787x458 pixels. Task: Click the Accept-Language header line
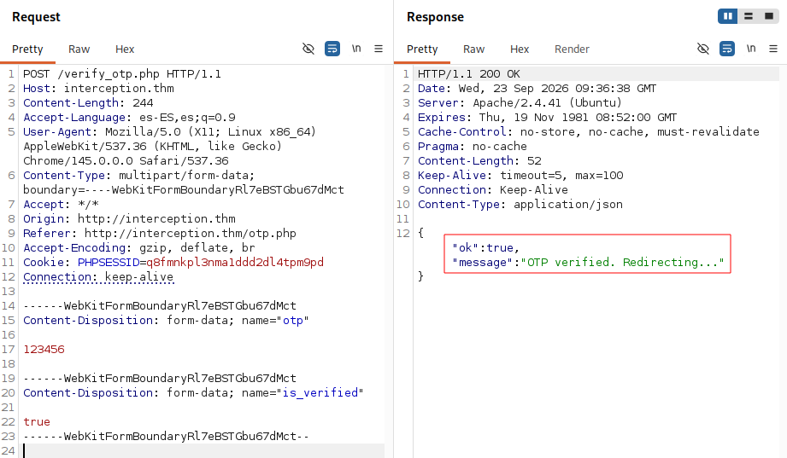[129, 117]
